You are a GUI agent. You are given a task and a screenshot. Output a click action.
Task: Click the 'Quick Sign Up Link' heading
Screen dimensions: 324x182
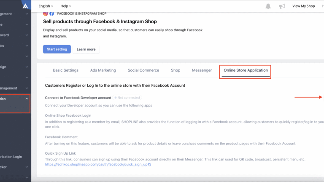tap(60, 153)
